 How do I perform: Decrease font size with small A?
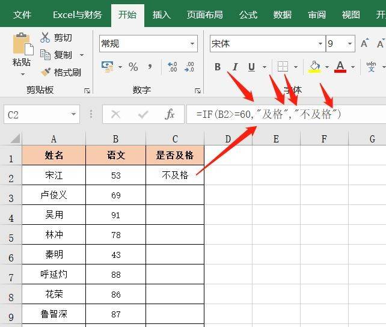[381, 43]
